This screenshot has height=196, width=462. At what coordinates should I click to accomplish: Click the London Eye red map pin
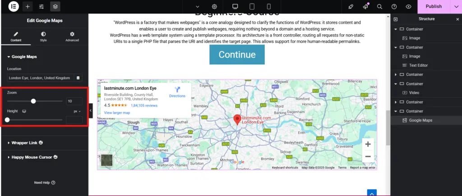pos(237,120)
